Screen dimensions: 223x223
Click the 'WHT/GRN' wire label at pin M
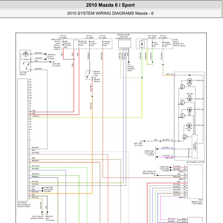36,166
